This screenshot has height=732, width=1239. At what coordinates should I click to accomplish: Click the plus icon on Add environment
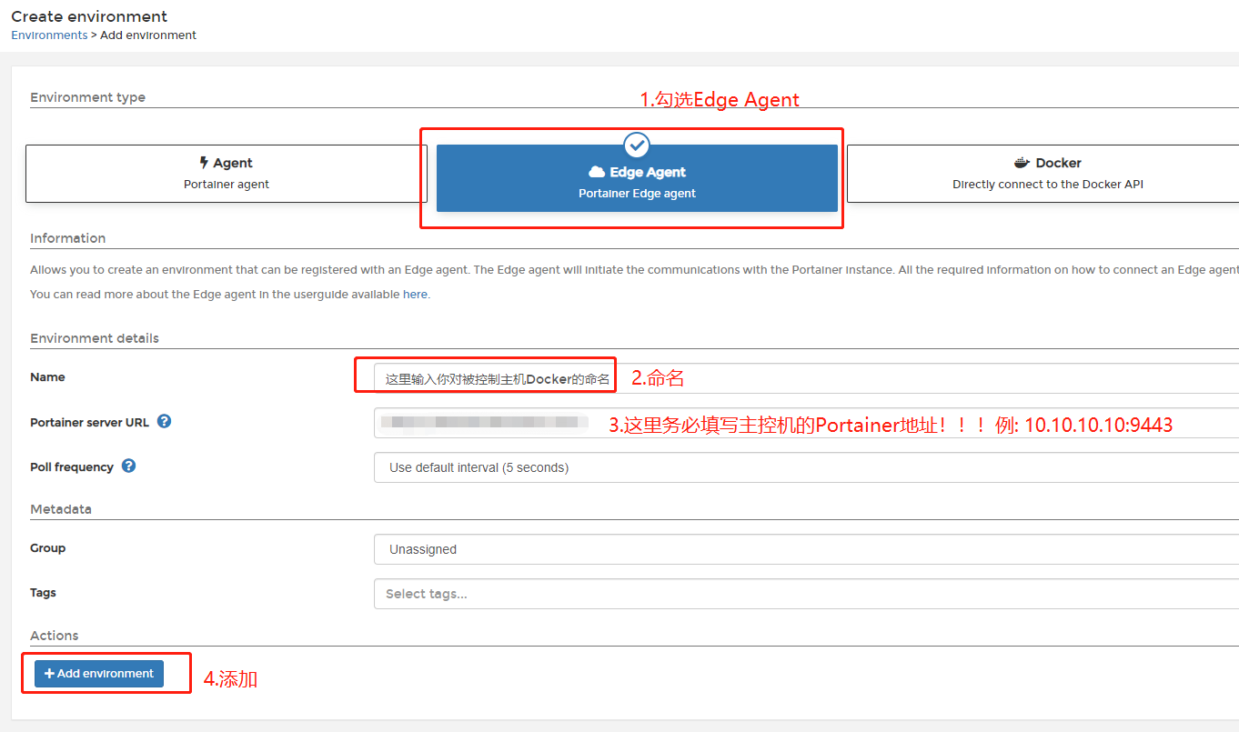click(49, 674)
